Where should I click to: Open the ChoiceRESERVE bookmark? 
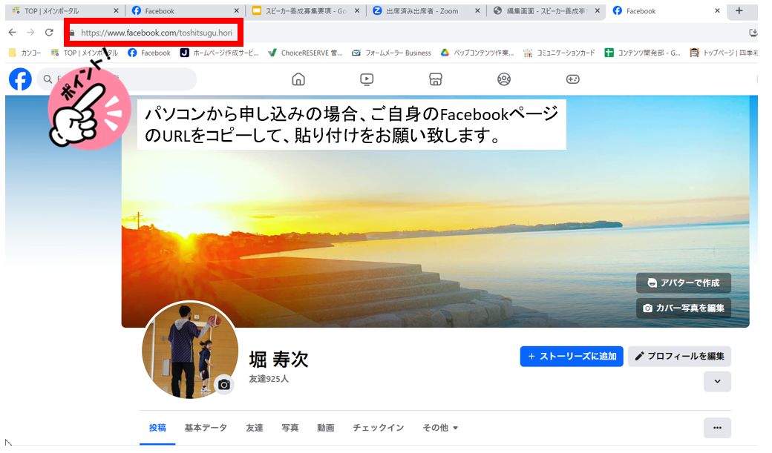point(306,53)
